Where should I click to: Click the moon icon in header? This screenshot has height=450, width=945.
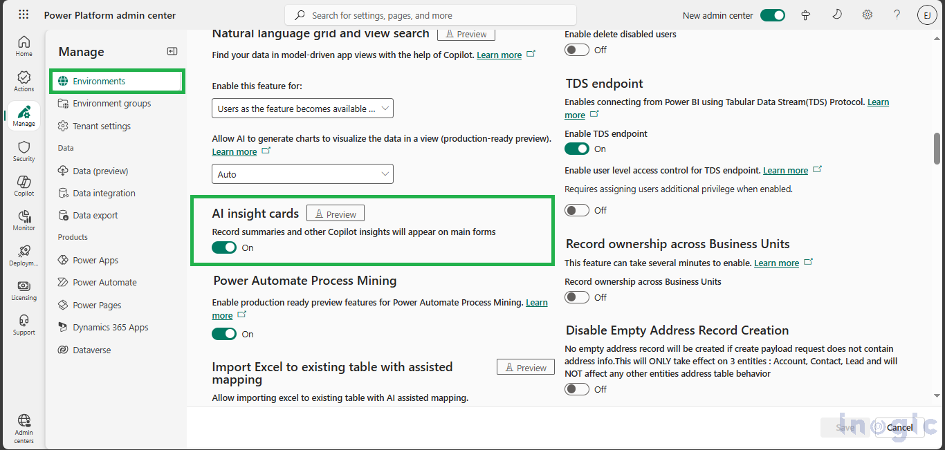click(x=836, y=15)
